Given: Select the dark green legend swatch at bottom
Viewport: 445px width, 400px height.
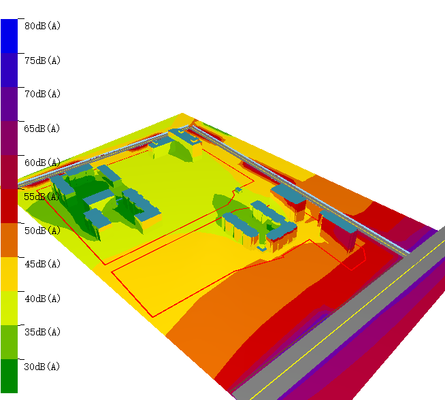Looking at the screenshot, I should tap(9, 376).
